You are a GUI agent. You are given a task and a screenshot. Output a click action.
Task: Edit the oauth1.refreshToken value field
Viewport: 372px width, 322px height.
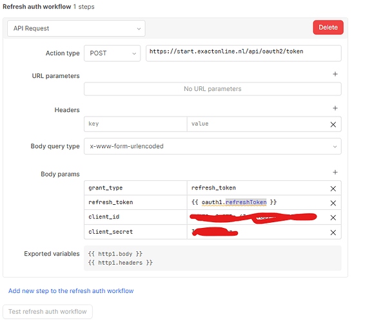click(257, 202)
